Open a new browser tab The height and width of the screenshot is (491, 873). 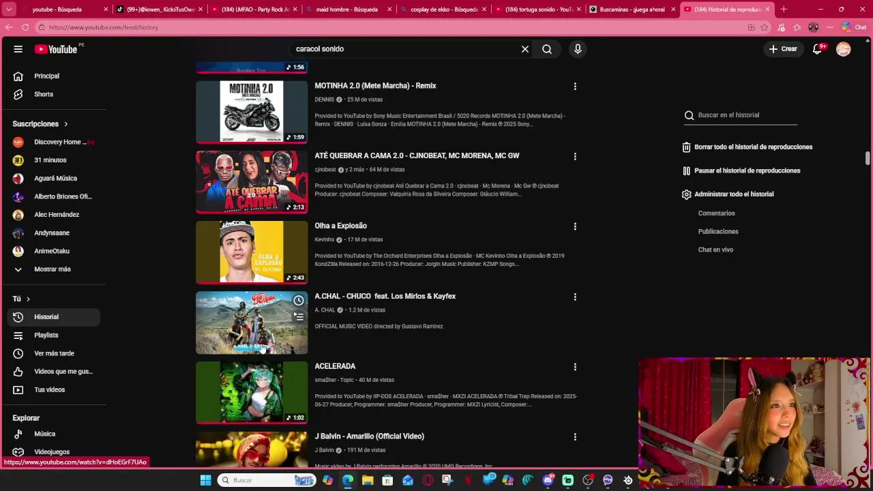784,10
